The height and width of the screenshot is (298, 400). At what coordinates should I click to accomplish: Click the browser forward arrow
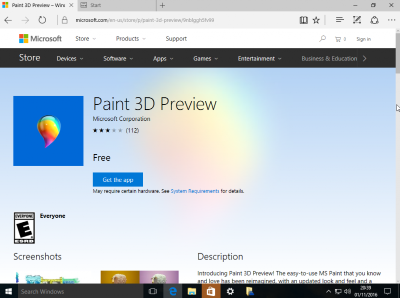(25, 20)
